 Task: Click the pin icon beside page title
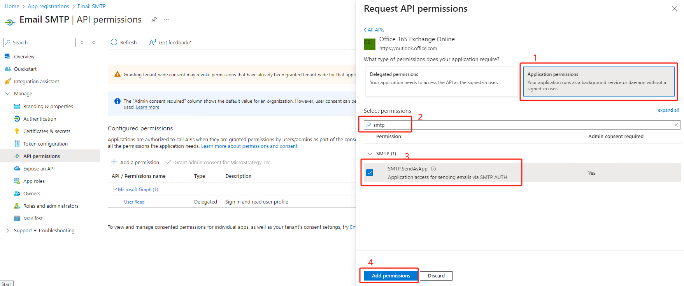(154, 19)
